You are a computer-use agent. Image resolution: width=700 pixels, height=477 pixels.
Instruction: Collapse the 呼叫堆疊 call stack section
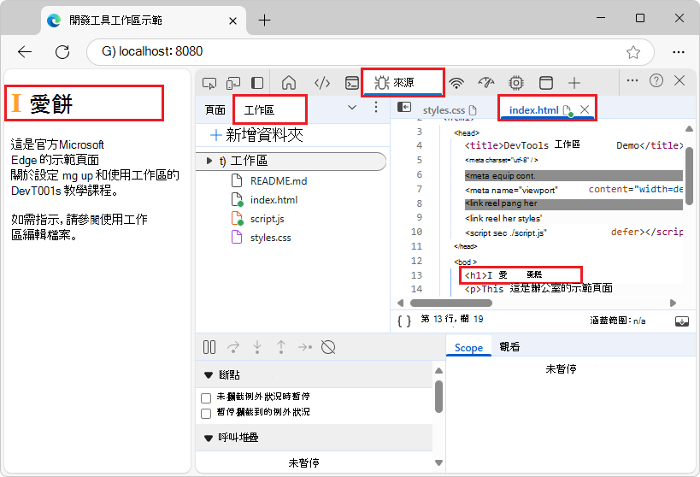coord(208,439)
